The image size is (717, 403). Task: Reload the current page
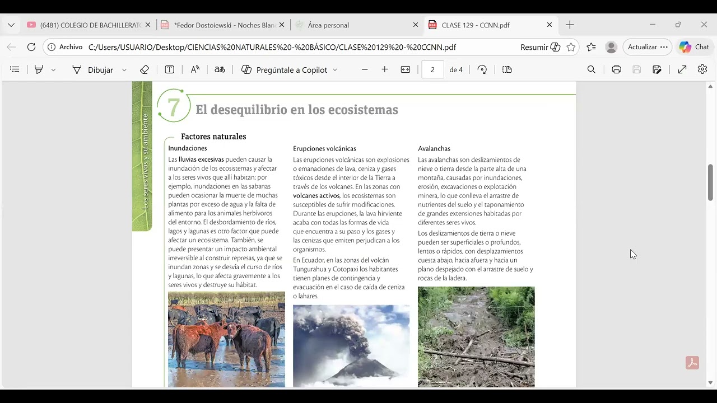[31, 47]
